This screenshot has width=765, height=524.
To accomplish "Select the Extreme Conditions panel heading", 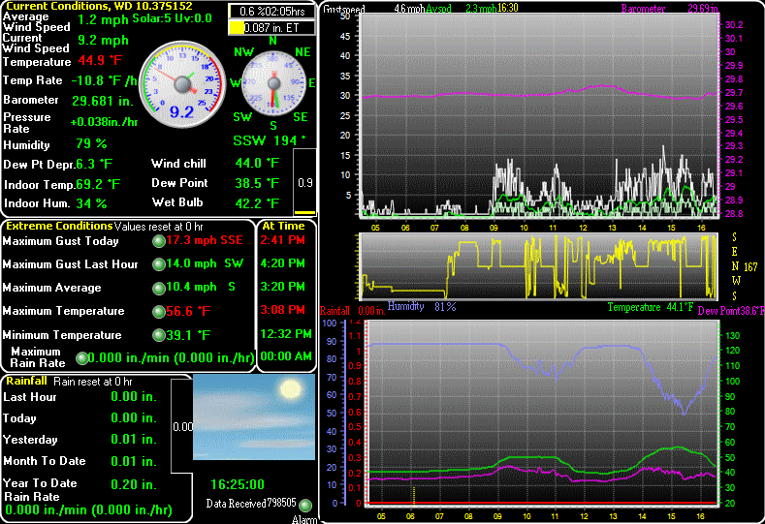I will pyautogui.click(x=59, y=226).
